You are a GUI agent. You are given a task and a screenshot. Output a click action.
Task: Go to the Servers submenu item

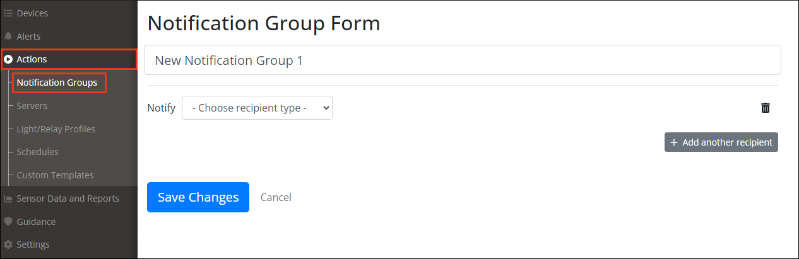click(x=32, y=106)
